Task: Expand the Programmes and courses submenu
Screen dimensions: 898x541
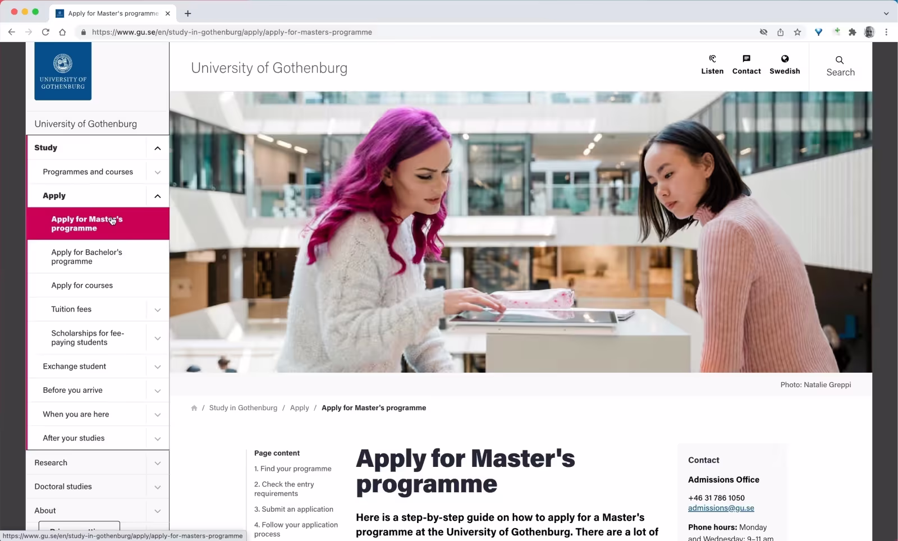Action: click(157, 172)
